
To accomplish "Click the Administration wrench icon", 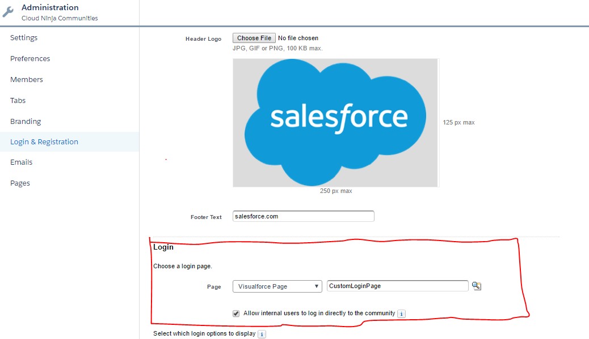I will coord(8,11).
